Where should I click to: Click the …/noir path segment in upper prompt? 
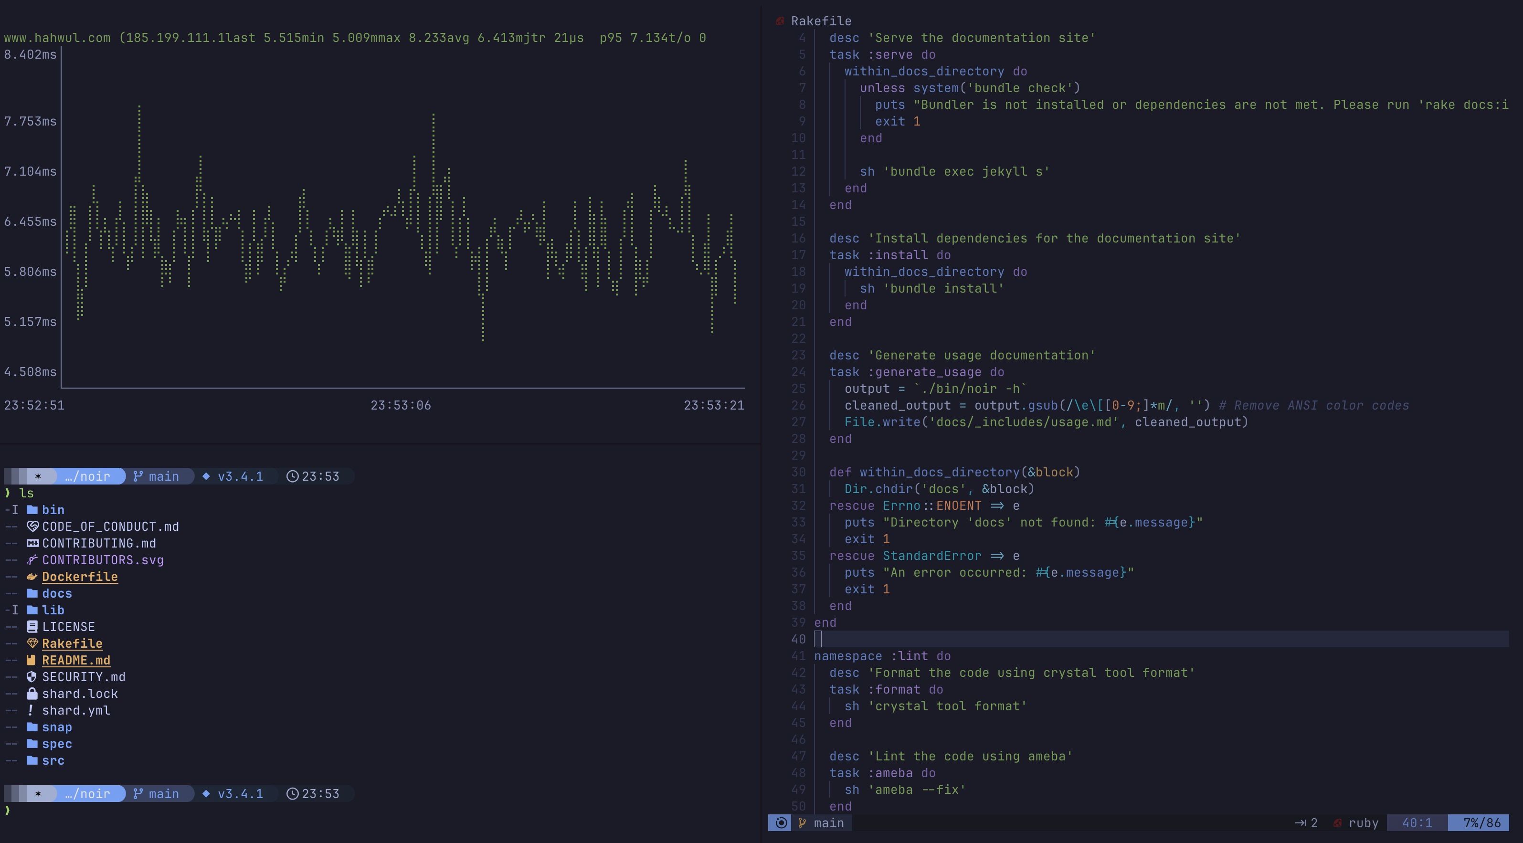tap(87, 476)
